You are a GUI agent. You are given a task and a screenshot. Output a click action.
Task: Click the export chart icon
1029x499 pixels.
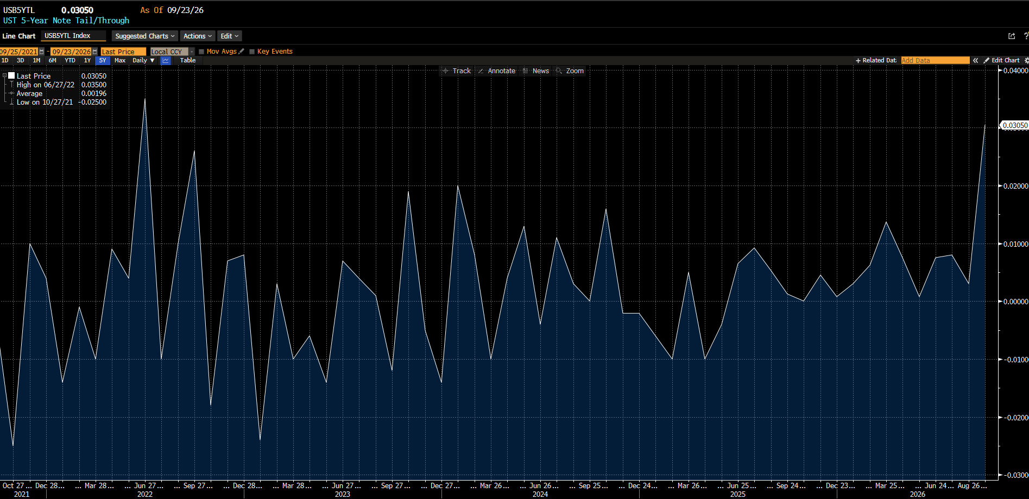click(x=1012, y=36)
